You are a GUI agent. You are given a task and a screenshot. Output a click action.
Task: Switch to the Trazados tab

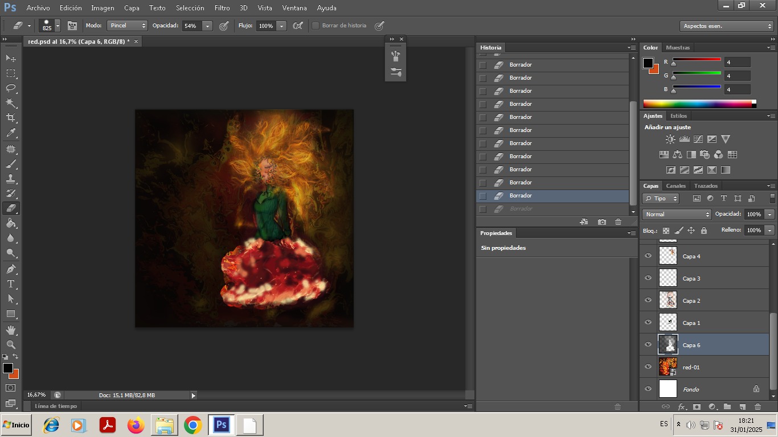706,186
